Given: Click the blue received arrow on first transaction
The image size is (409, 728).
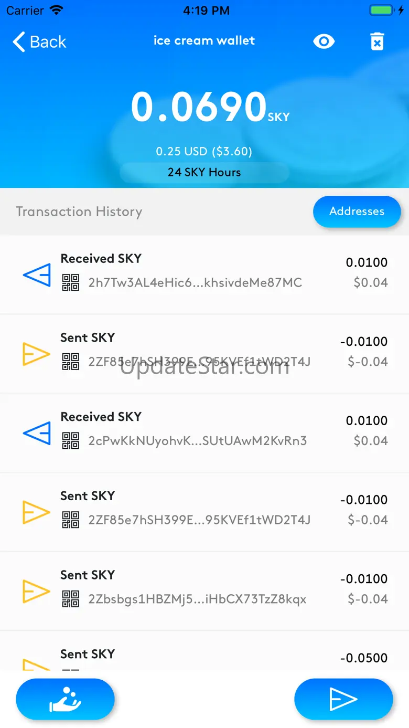Looking at the screenshot, I should 37,275.
